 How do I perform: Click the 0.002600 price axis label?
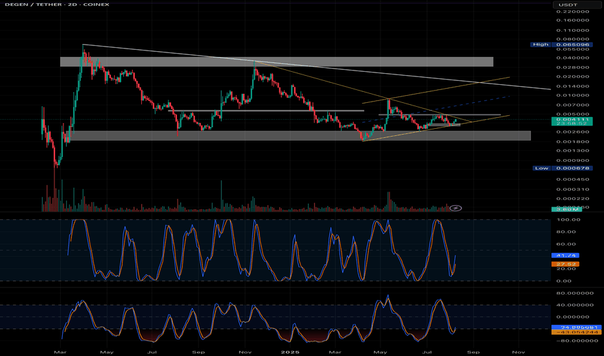(x=573, y=132)
